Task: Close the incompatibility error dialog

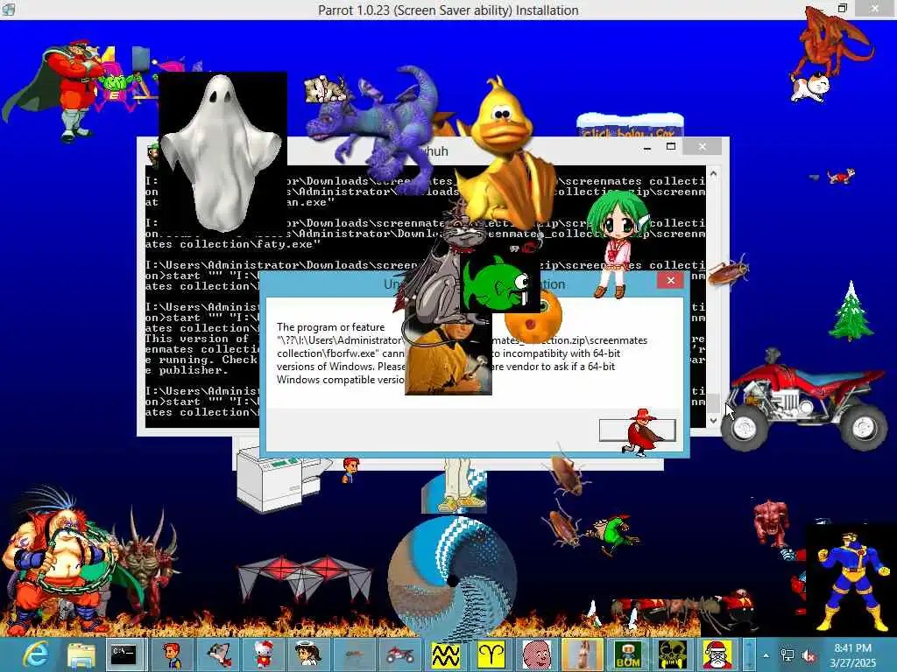Action: tap(670, 281)
